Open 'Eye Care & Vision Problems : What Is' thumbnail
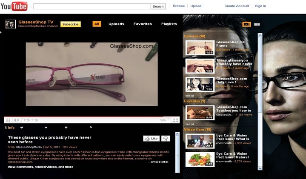The width and height of the screenshot is (306, 179). [200, 141]
